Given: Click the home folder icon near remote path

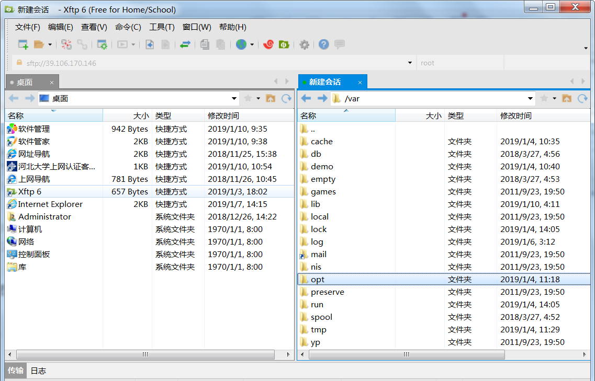Looking at the screenshot, I should tap(566, 98).
